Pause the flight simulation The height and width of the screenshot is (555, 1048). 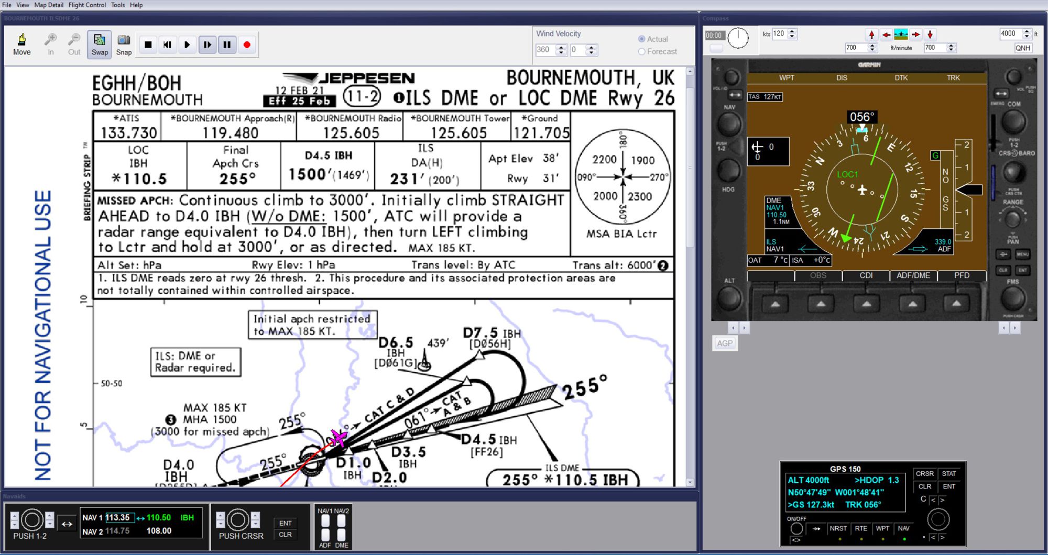coord(227,45)
